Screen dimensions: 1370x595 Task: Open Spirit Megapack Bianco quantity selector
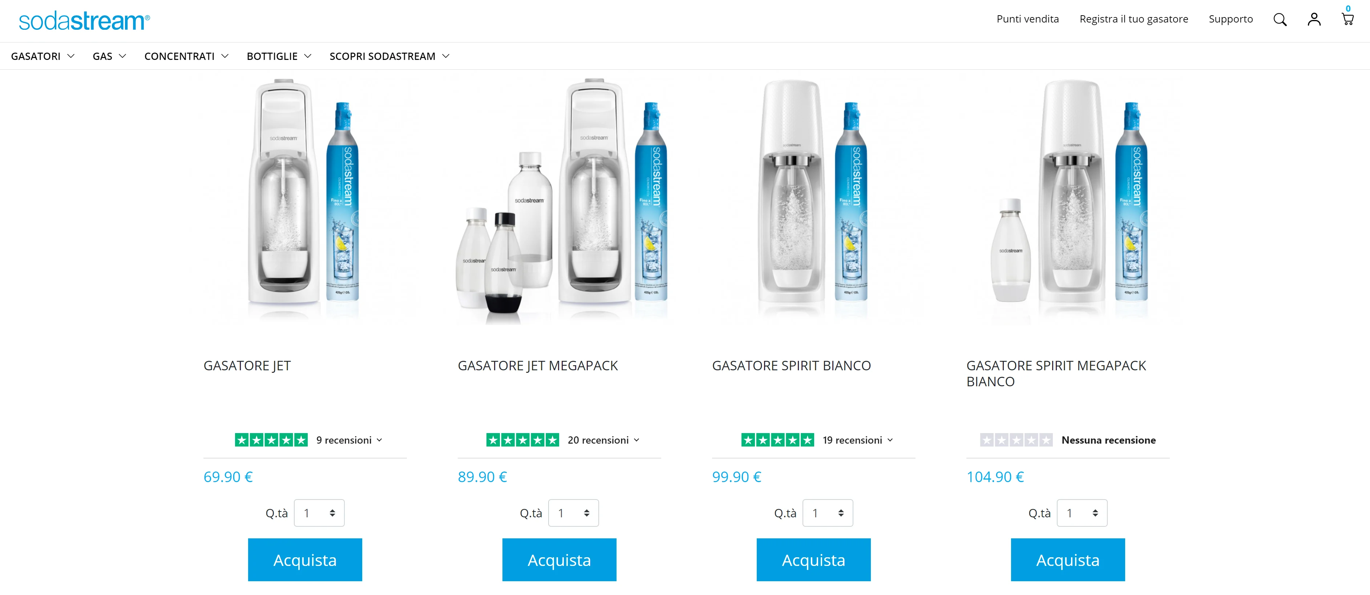pyautogui.click(x=1082, y=513)
